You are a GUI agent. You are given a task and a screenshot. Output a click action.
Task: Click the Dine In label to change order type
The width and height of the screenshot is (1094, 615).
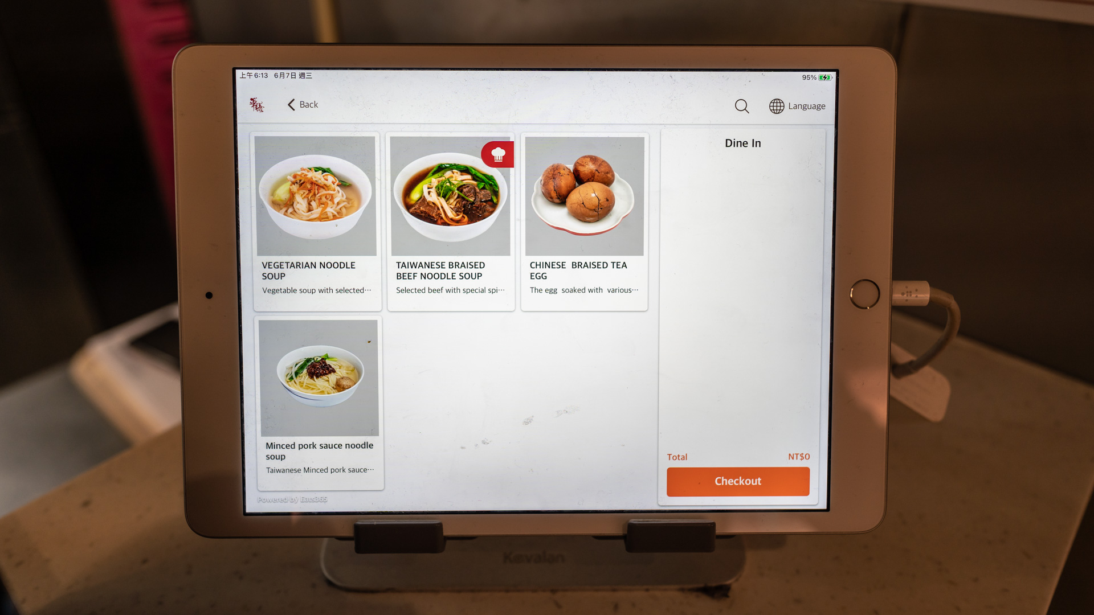click(x=742, y=143)
